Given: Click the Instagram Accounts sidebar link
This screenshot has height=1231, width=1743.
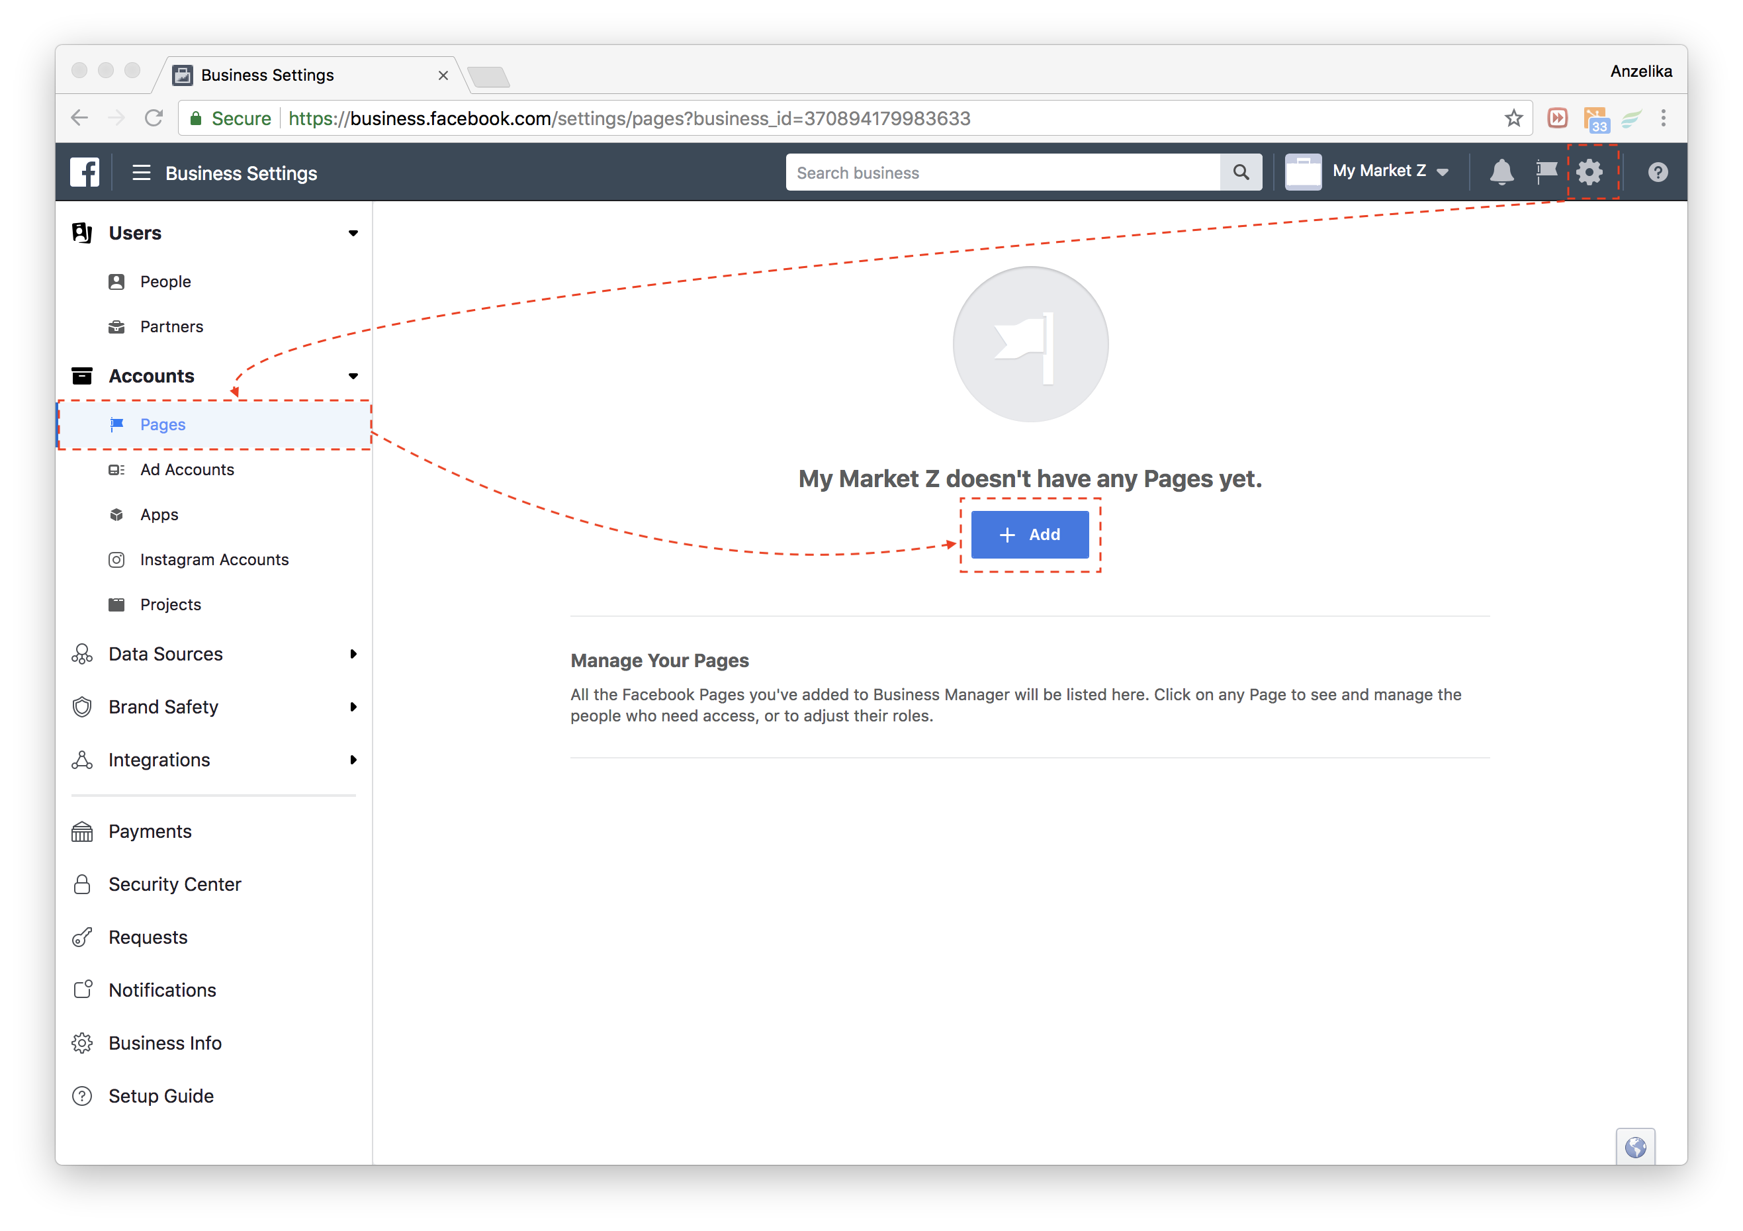Looking at the screenshot, I should 214,558.
